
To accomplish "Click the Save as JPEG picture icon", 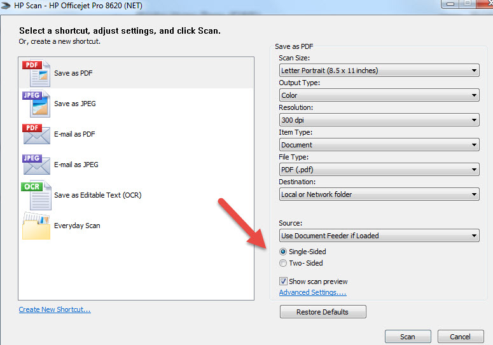I will (x=36, y=104).
